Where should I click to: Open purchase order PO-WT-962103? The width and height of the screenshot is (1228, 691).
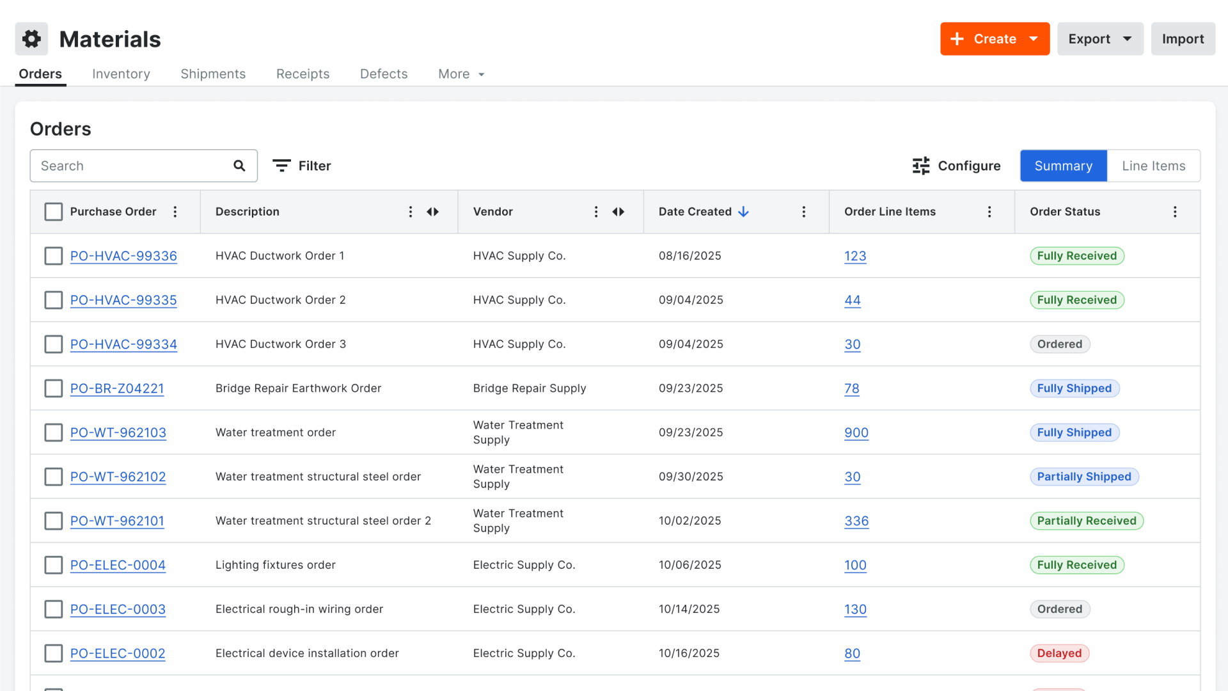pos(118,433)
